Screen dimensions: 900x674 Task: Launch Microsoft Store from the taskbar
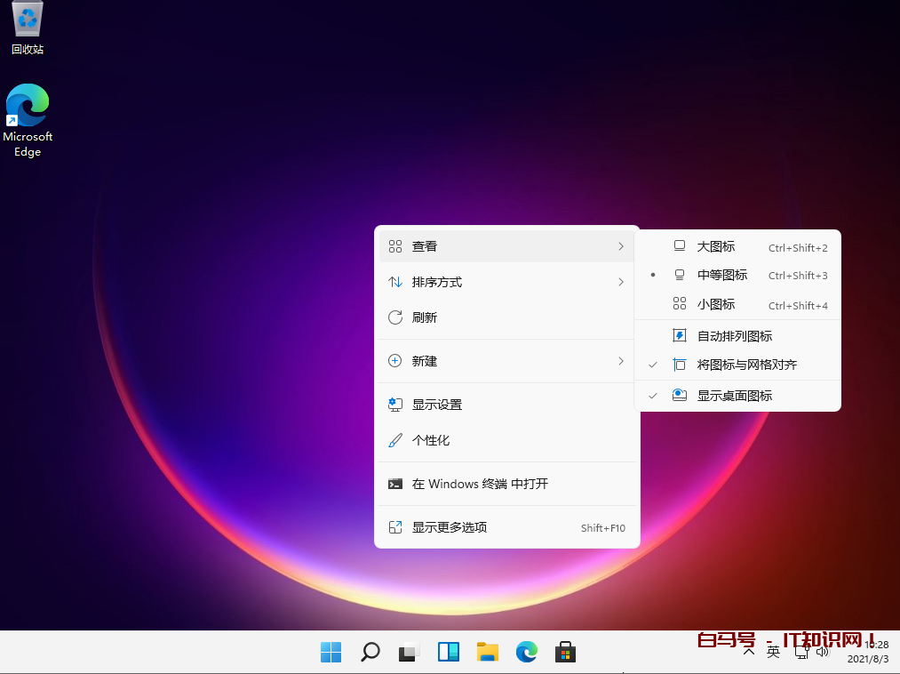click(565, 652)
